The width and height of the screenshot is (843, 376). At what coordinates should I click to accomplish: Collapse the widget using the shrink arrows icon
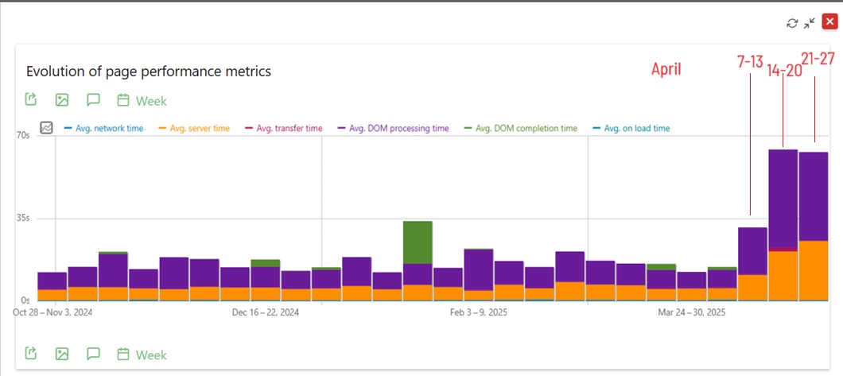810,23
